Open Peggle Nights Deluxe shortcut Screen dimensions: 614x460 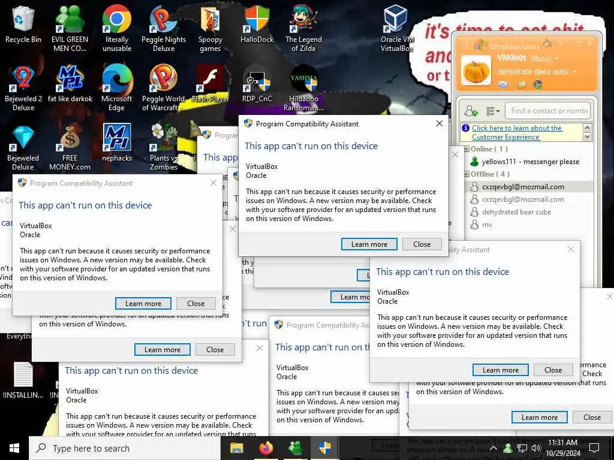pyautogui.click(x=164, y=28)
